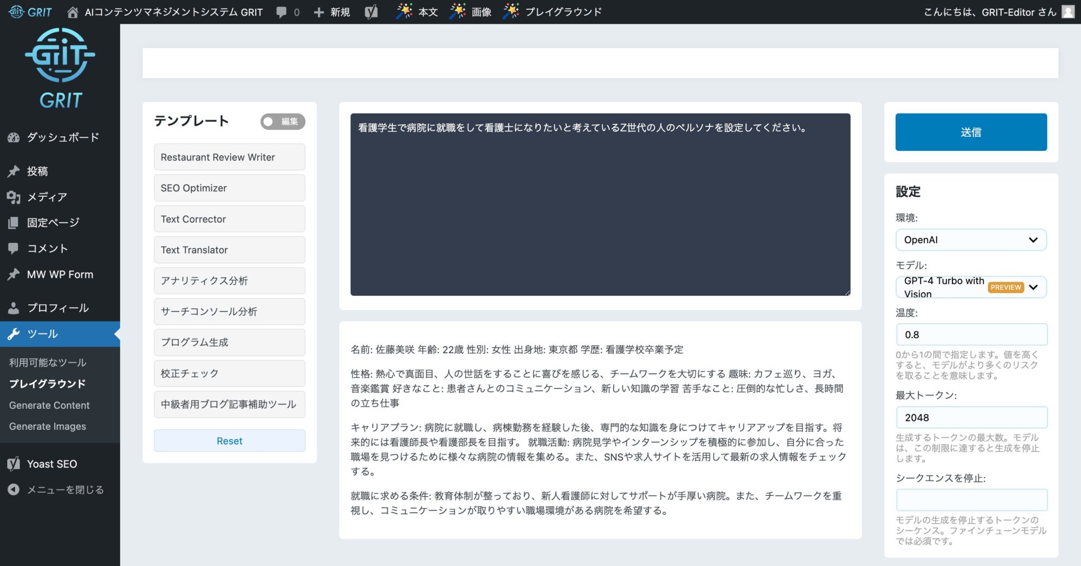This screenshot has width=1081, height=566.
Task: Open the モデル GPT-4 Turbo with Vision dropdown
Action: (971, 287)
